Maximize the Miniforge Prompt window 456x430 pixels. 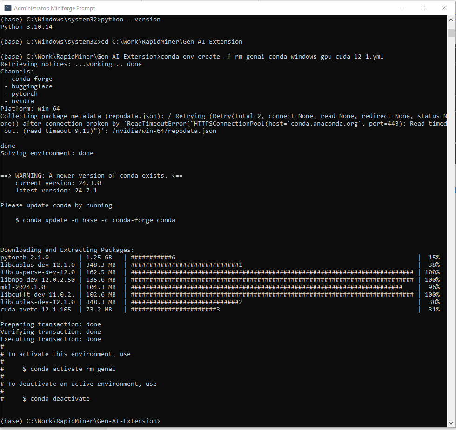423,8
